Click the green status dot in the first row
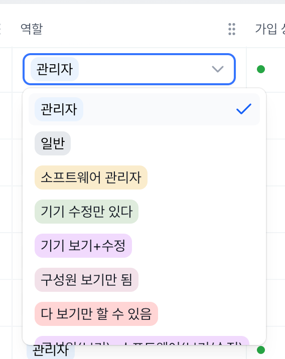285x359 pixels. point(261,69)
